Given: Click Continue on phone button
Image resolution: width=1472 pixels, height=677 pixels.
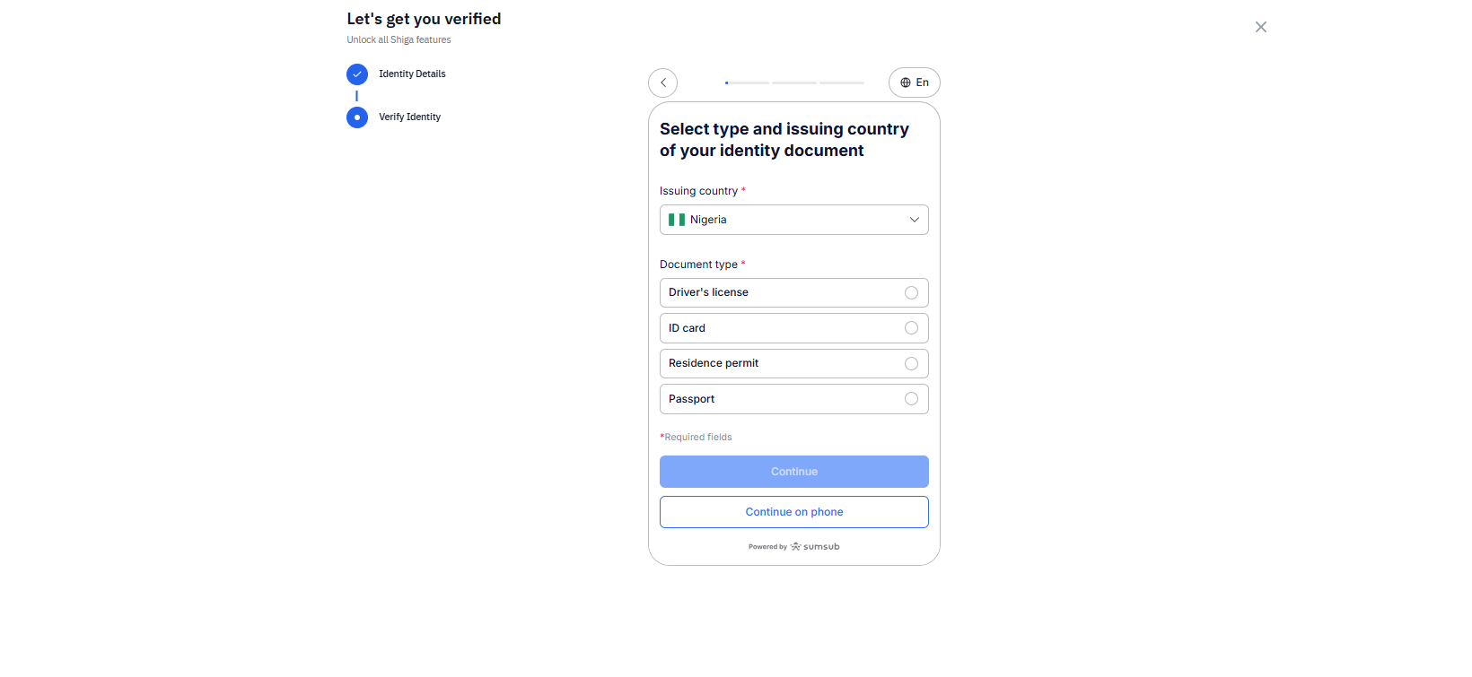Looking at the screenshot, I should pyautogui.click(x=793, y=512).
